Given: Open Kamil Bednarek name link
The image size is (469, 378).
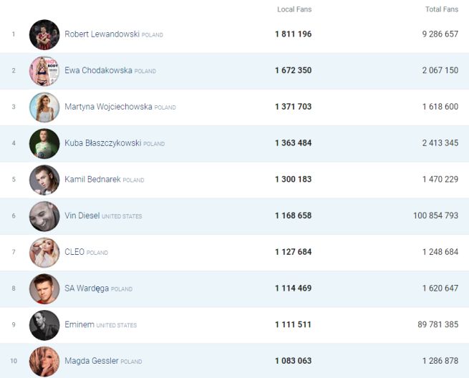Looking at the screenshot, I should click(x=92, y=180).
